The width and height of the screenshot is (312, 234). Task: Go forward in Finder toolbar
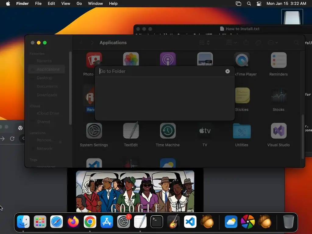pos(92,43)
